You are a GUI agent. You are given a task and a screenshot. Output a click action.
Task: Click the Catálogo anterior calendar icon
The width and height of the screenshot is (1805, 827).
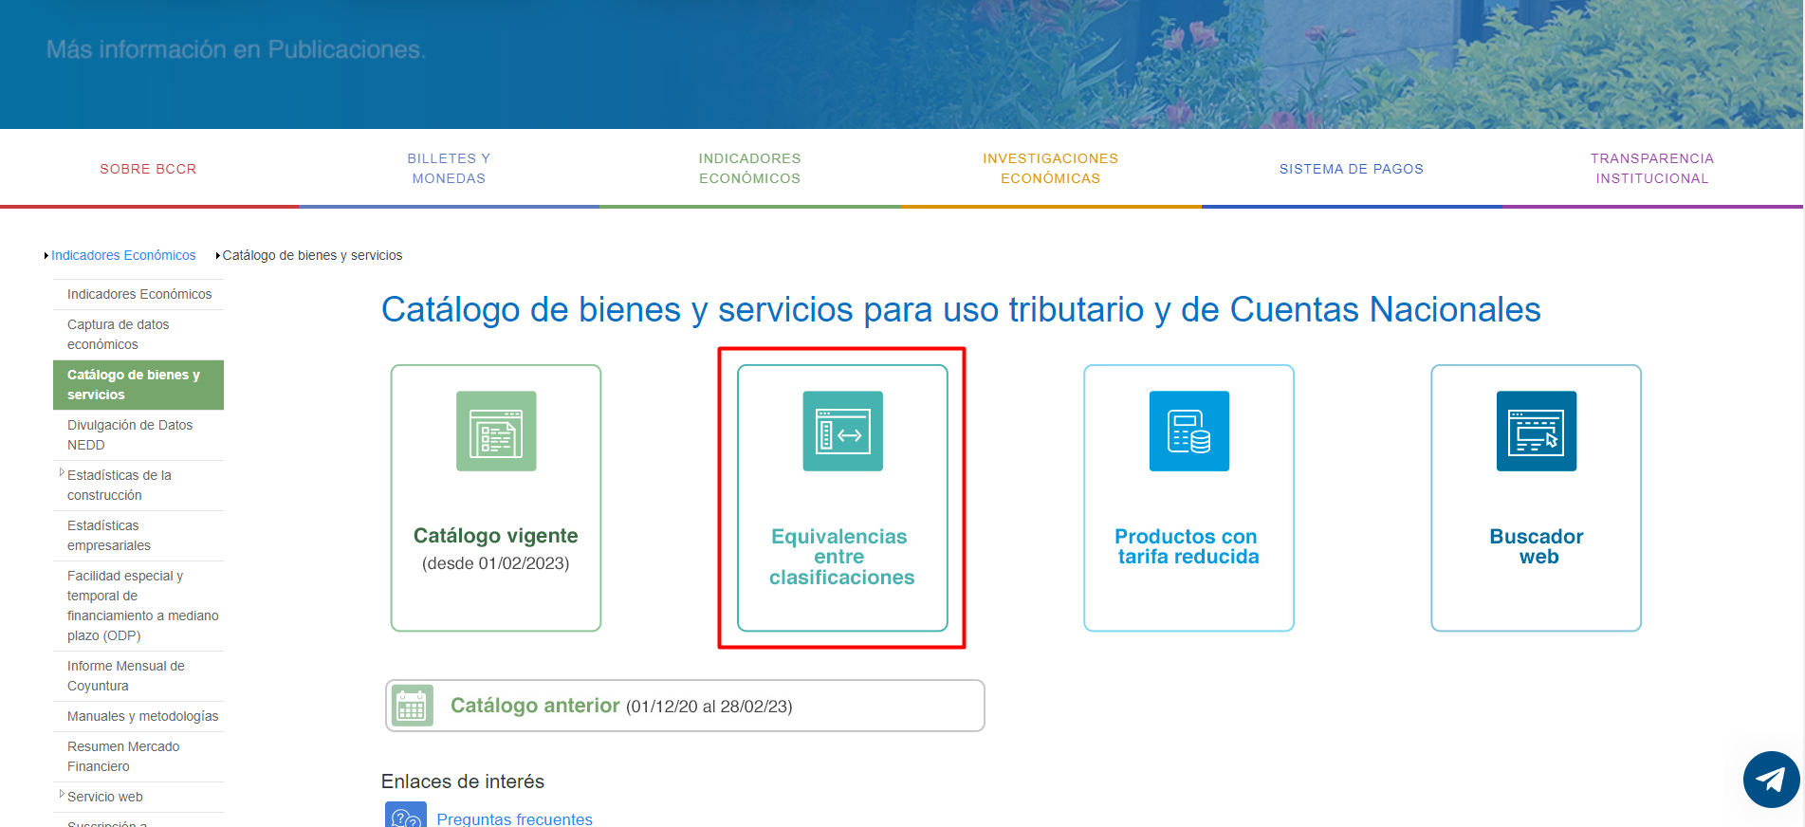(412, 707)
